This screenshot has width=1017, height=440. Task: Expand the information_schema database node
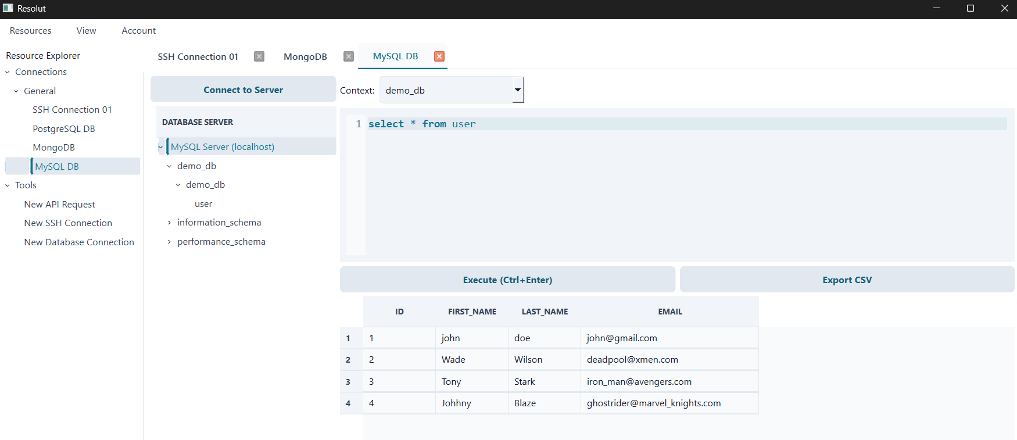click(x=169, y=223)
